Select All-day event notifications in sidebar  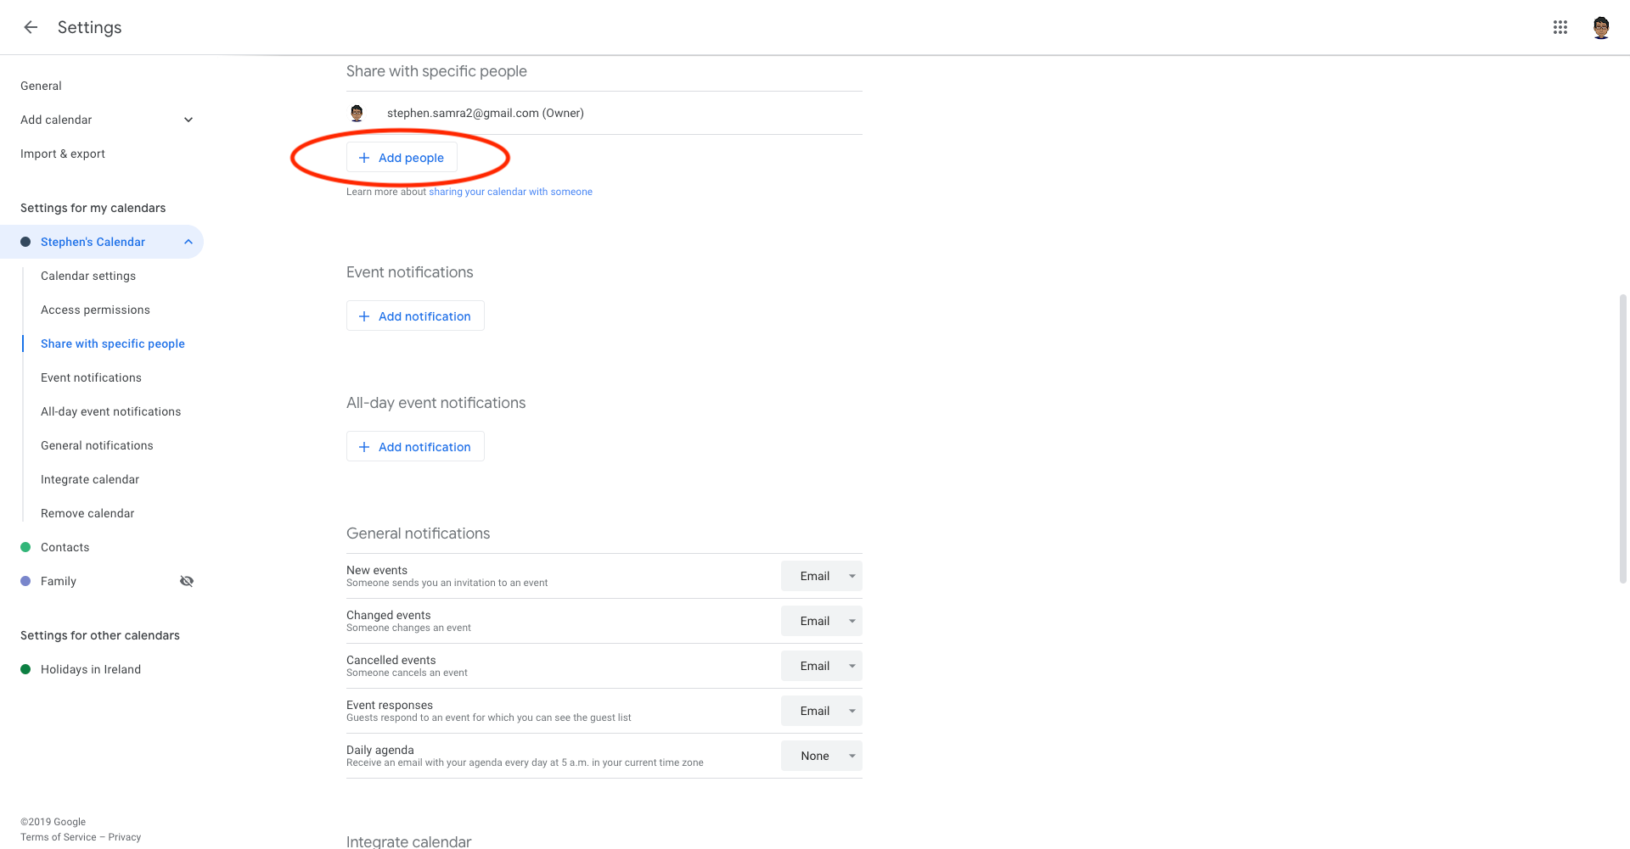[110, 411]
